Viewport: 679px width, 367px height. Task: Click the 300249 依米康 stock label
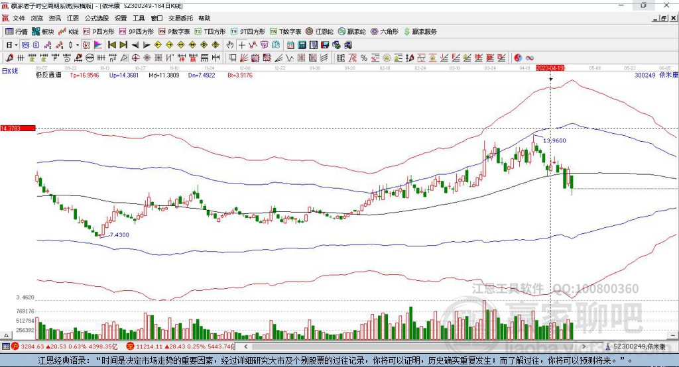coord(656,76)
